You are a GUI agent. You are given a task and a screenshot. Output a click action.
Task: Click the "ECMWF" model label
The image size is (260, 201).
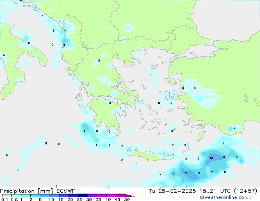[66, 191]
